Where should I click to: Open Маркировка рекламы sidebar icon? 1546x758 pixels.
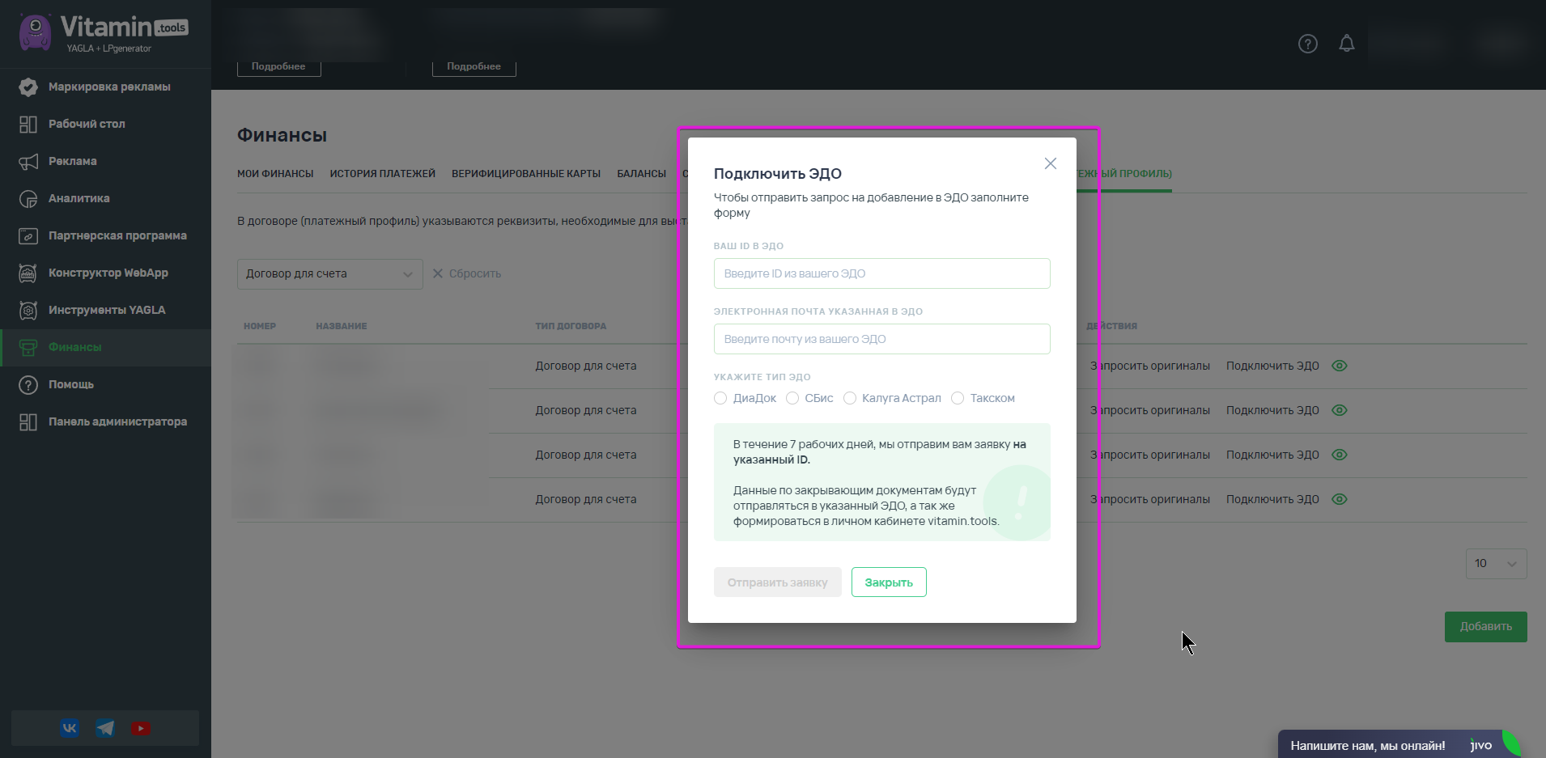[x=28, y=87]
